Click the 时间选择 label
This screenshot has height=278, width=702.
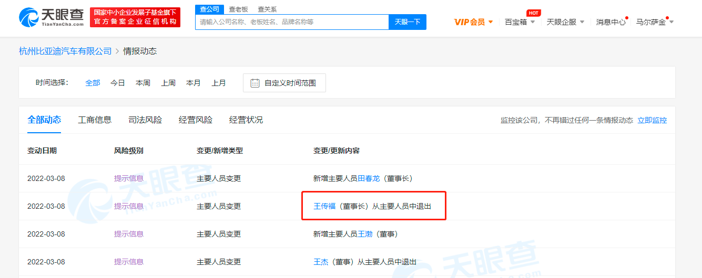coord(52,83)
